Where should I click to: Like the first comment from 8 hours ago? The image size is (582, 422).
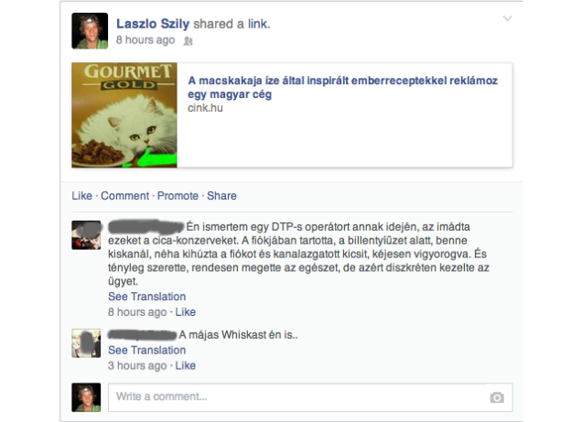click(x=185, y=312)
